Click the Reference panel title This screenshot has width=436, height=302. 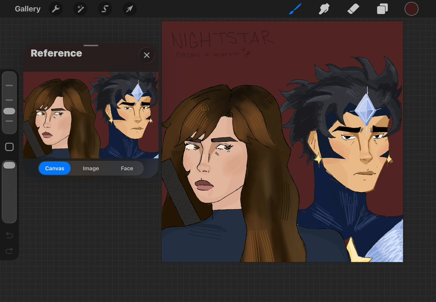(56, 53)
